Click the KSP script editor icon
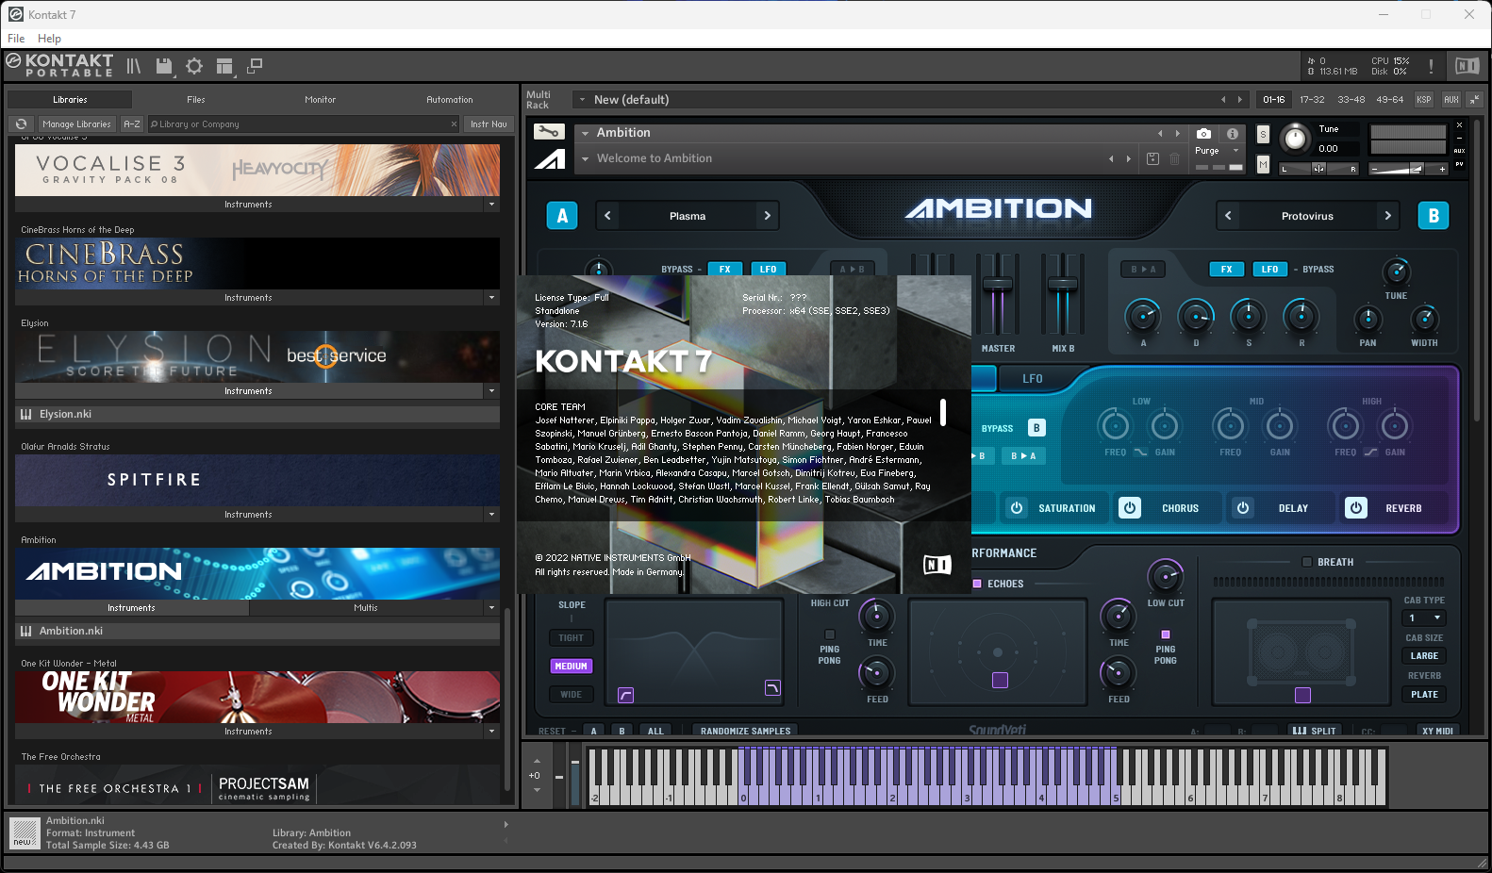The width and height of the screenshot is (1492, 873). tap(1424, 100)
